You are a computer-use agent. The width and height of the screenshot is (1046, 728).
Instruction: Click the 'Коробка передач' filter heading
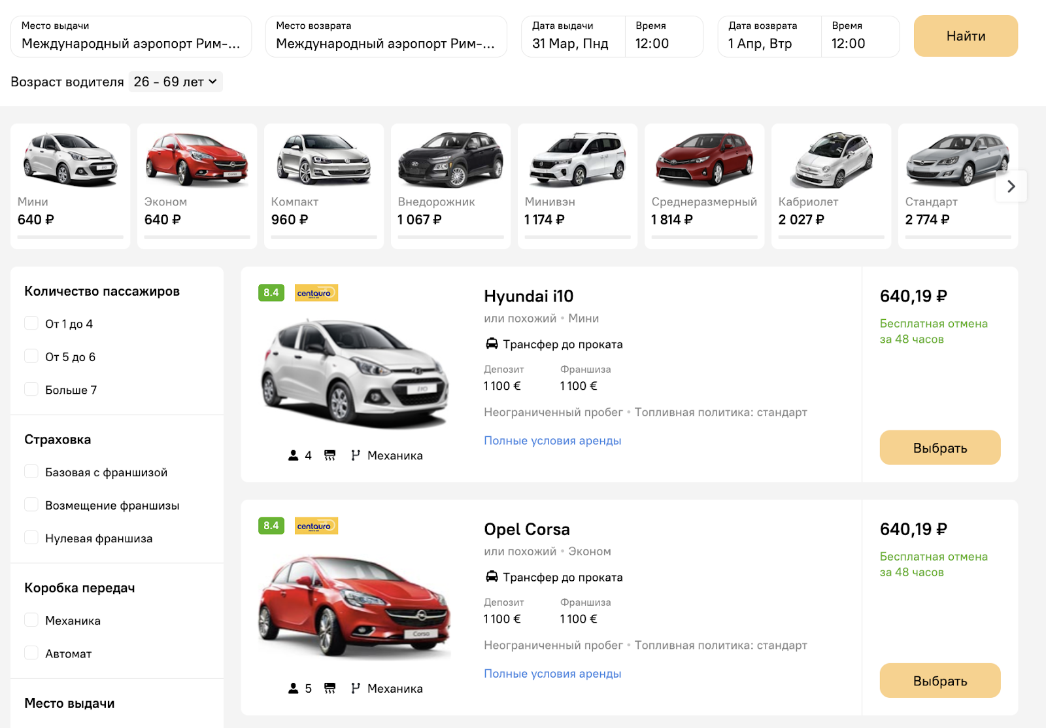click(80, 587)
